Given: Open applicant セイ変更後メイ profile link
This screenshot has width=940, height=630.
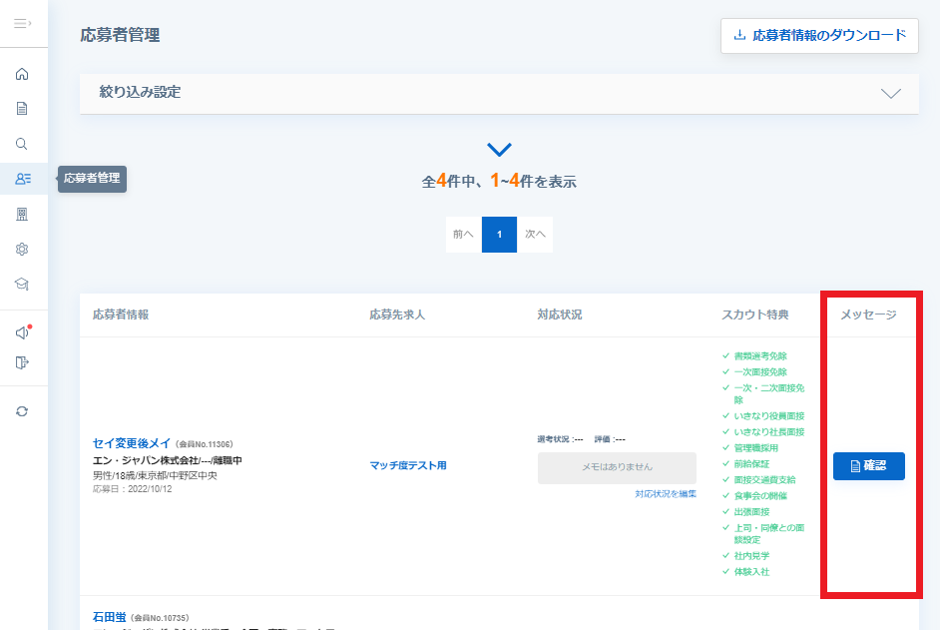Looking at the screenshot, I should tap(132, 443).
